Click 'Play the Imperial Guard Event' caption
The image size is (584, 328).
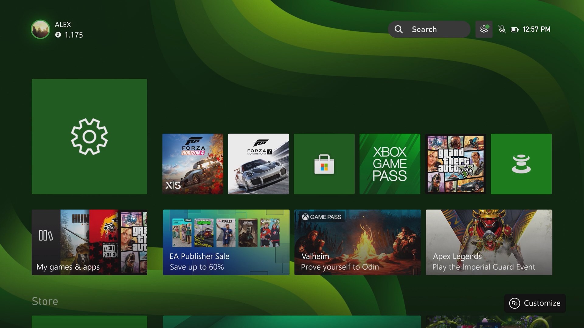pos(484,267)
